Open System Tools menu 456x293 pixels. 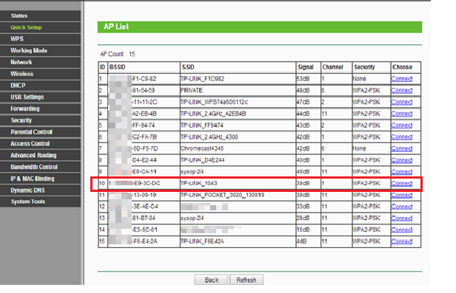click(x=28, y=201)
